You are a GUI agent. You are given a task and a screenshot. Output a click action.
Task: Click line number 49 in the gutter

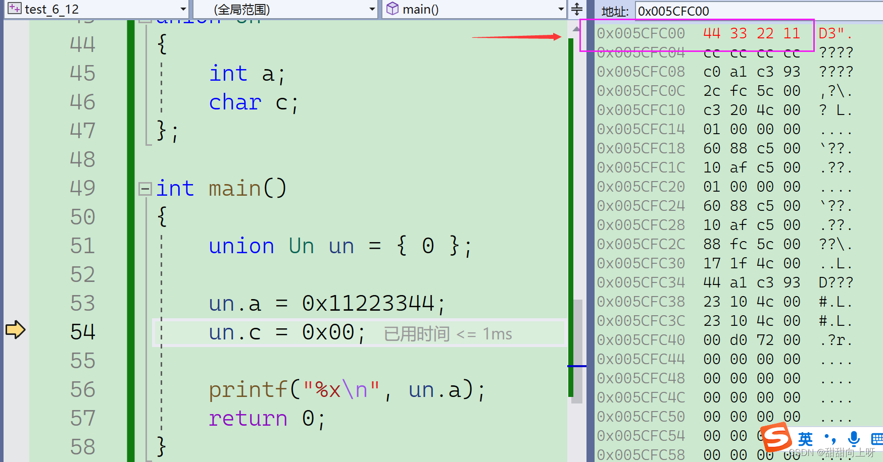point(82,188)
